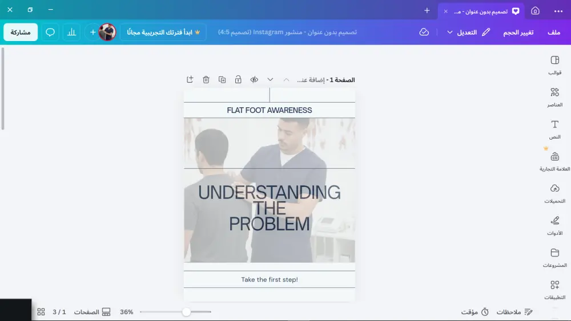Open the Text (النص) panel
The height and width of the screenshot is (321, 571).
click(554, 129)
